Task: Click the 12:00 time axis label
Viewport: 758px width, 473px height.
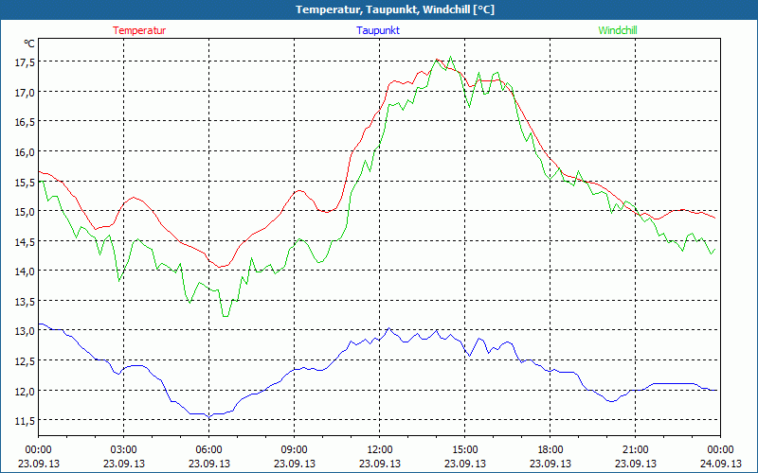Action: (x=380, y=450)
